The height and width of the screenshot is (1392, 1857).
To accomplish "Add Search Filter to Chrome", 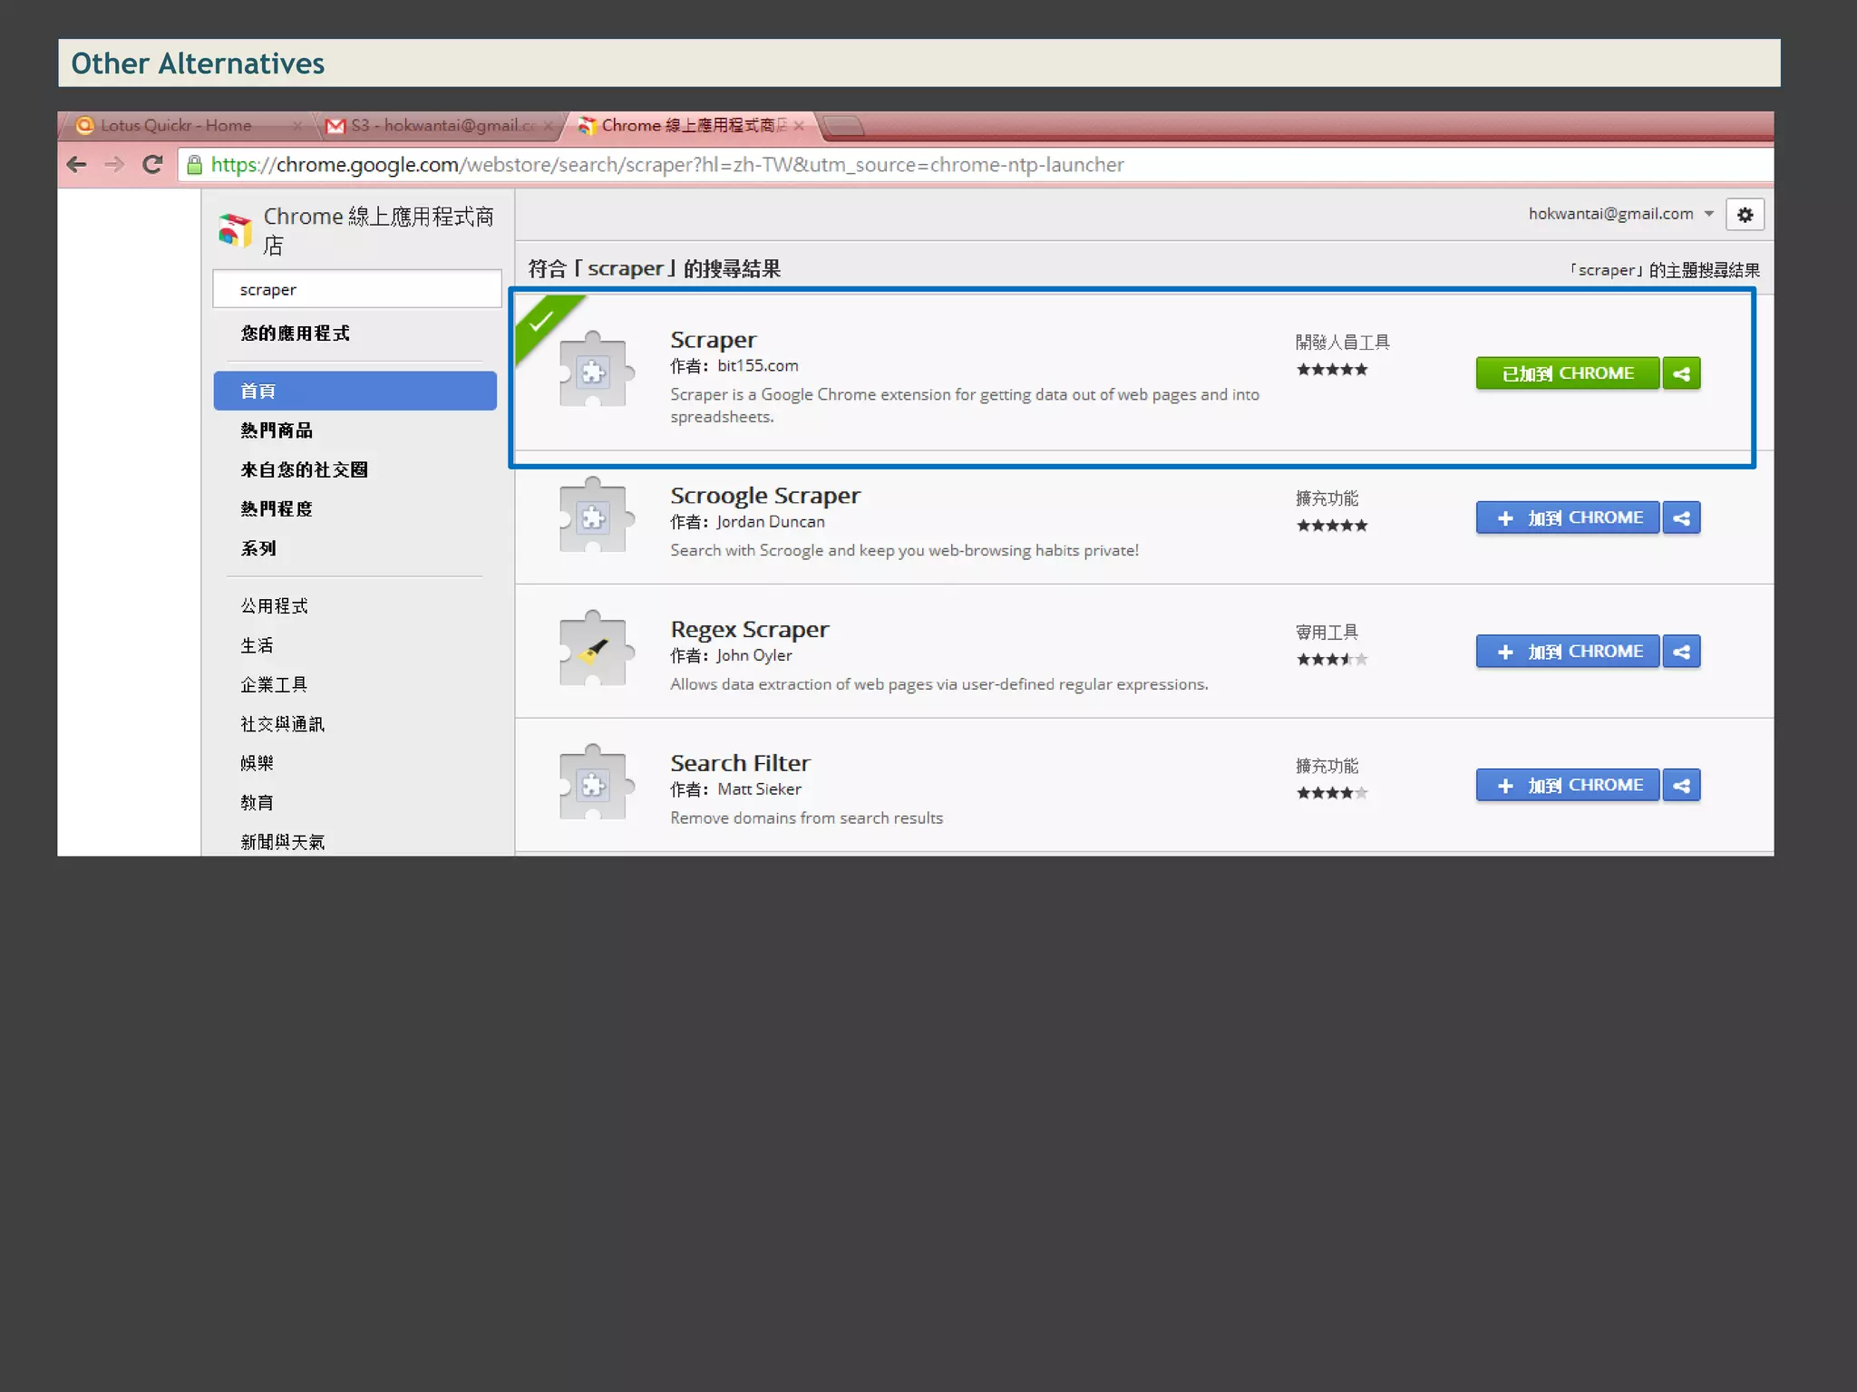I will 1567,786.
